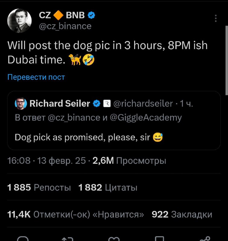Tap the share icon at bottom right
Viewport: 228px width, 241px height.
(205, 239)
